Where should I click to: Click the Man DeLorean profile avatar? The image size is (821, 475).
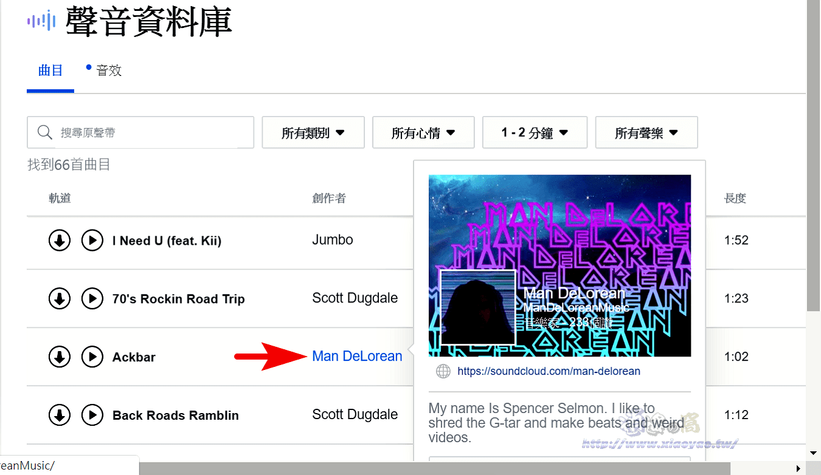(477, 307)
